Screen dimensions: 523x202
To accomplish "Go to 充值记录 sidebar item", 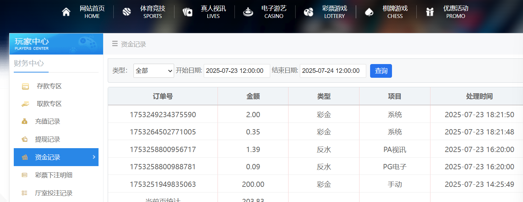I will tap(48, 121).
